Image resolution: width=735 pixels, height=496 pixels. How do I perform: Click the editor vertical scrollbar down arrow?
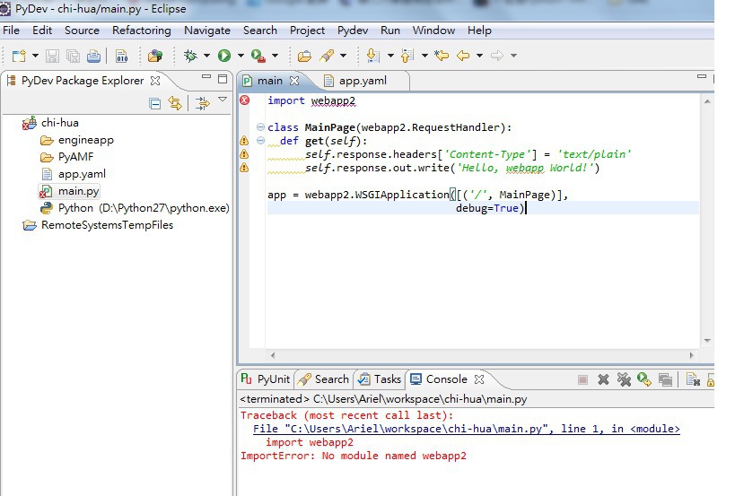[707, 340]
